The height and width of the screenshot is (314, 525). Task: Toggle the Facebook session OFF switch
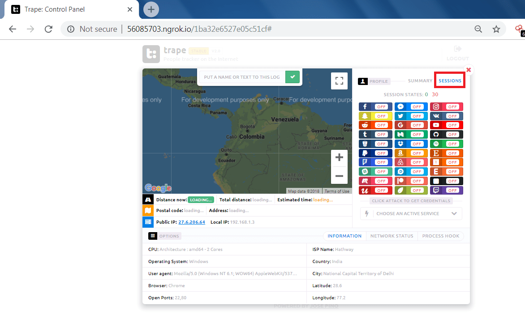click(381, 106)
